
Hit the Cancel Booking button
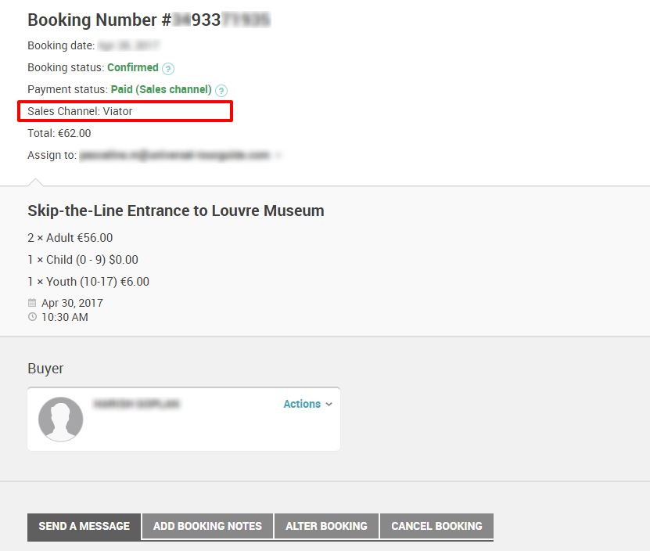[436, 526]
